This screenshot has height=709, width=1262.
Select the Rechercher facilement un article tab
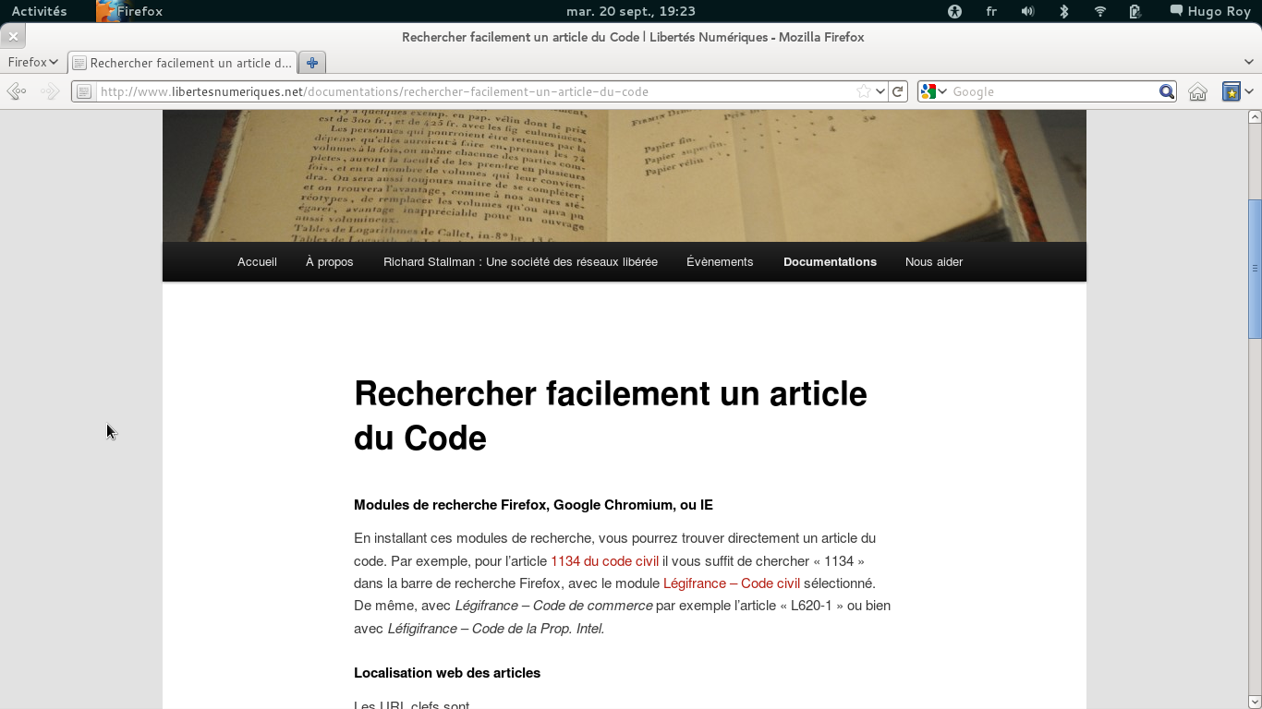(x=183, y=63)
